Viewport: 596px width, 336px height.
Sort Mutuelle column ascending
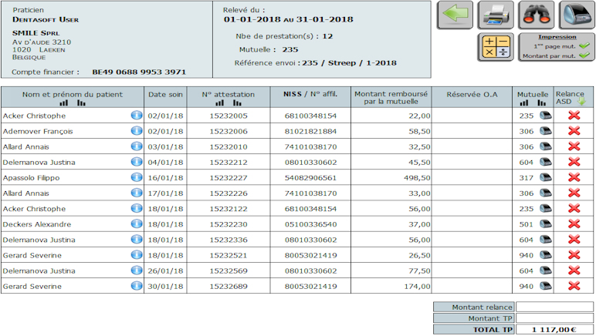[x=524, y=102]
